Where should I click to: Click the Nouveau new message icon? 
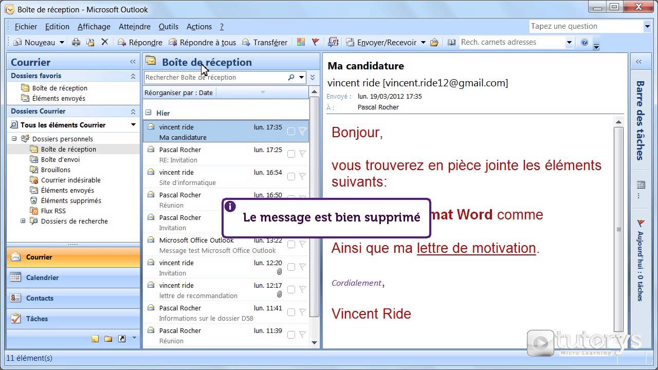point(17,43)
